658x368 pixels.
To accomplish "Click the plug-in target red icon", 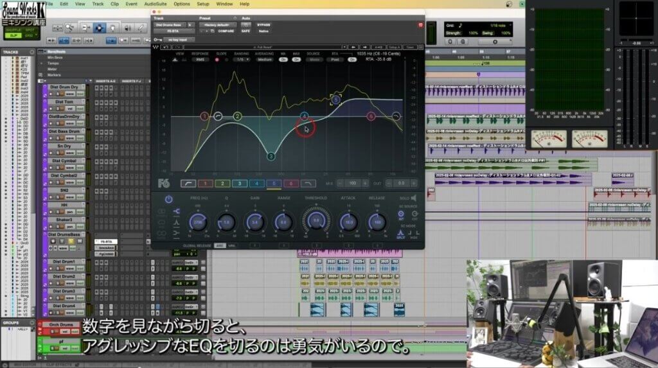I will [420, 25].
